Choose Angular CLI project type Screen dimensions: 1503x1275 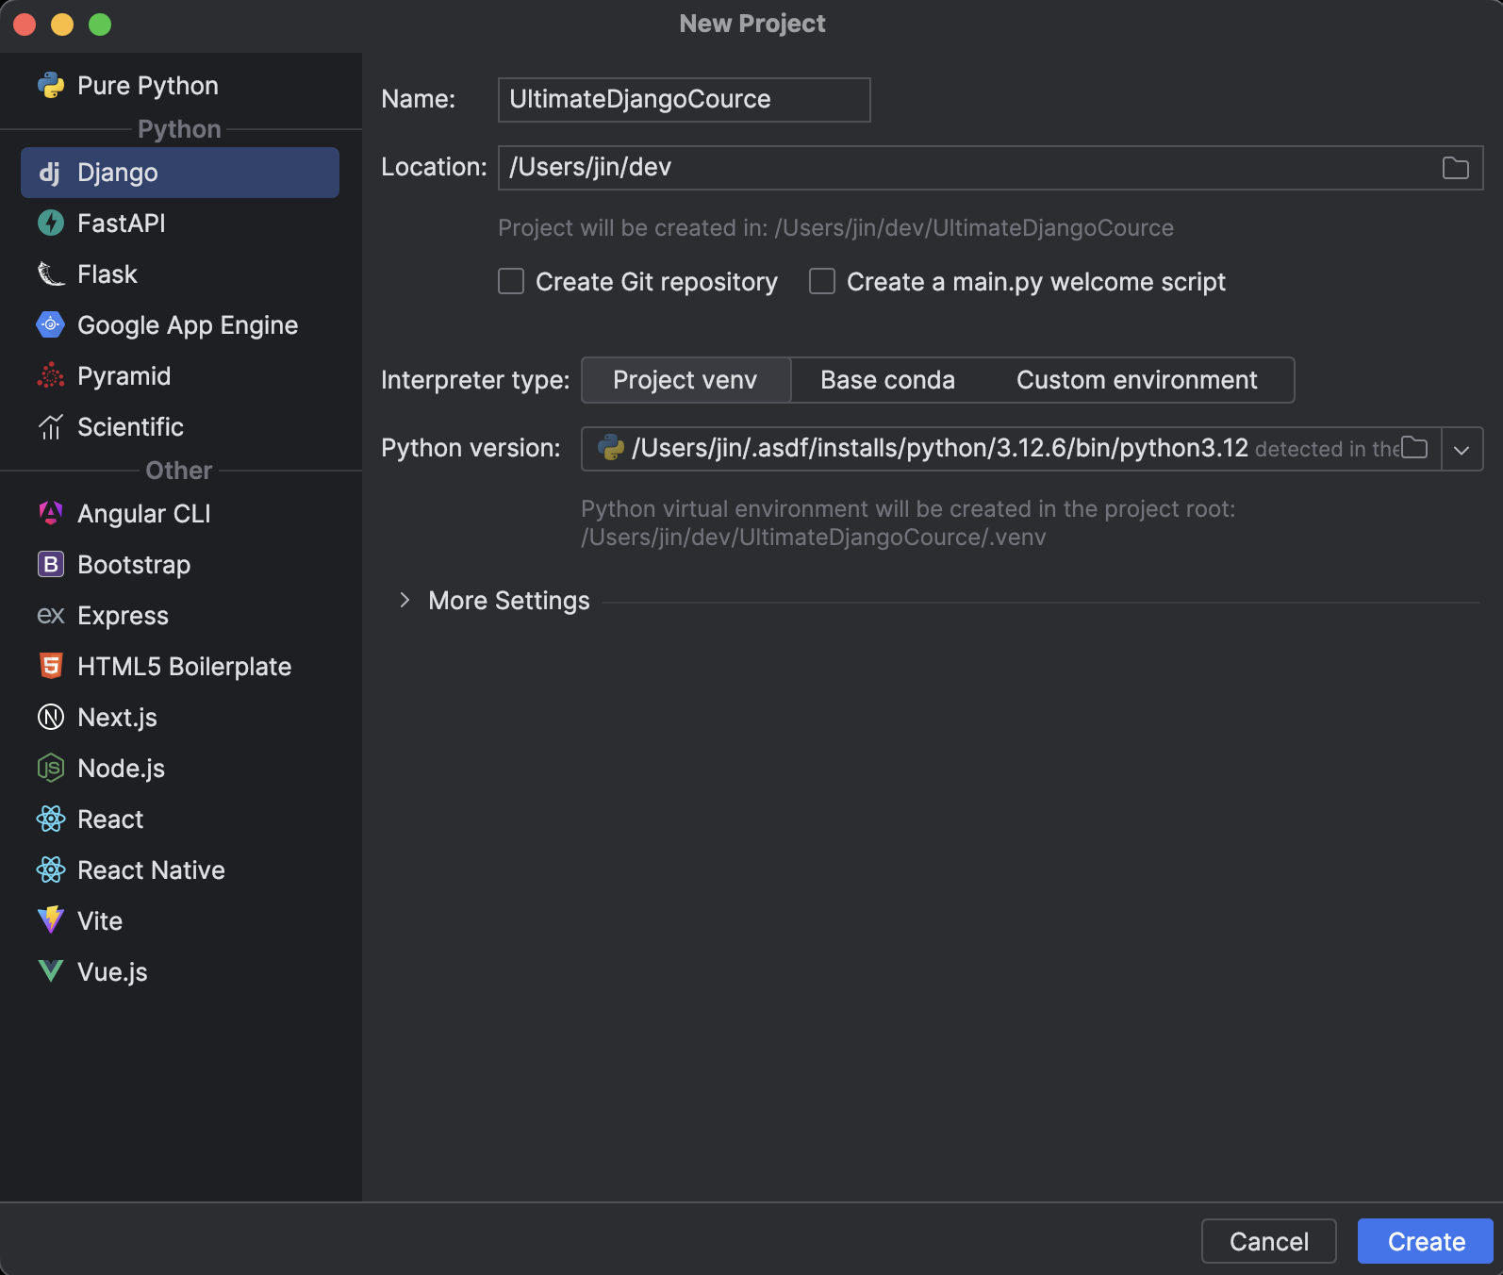180,514
